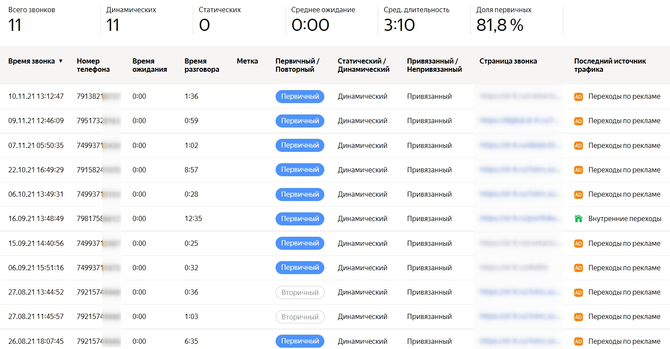Click the Сред. длительность value 3:10
Screen dimensions: 670x349
(x=399, y=25)
